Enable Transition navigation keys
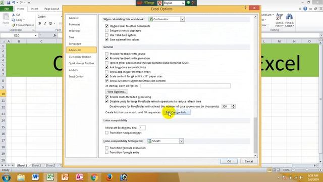323x182 pixels. (x=106, y=132)
